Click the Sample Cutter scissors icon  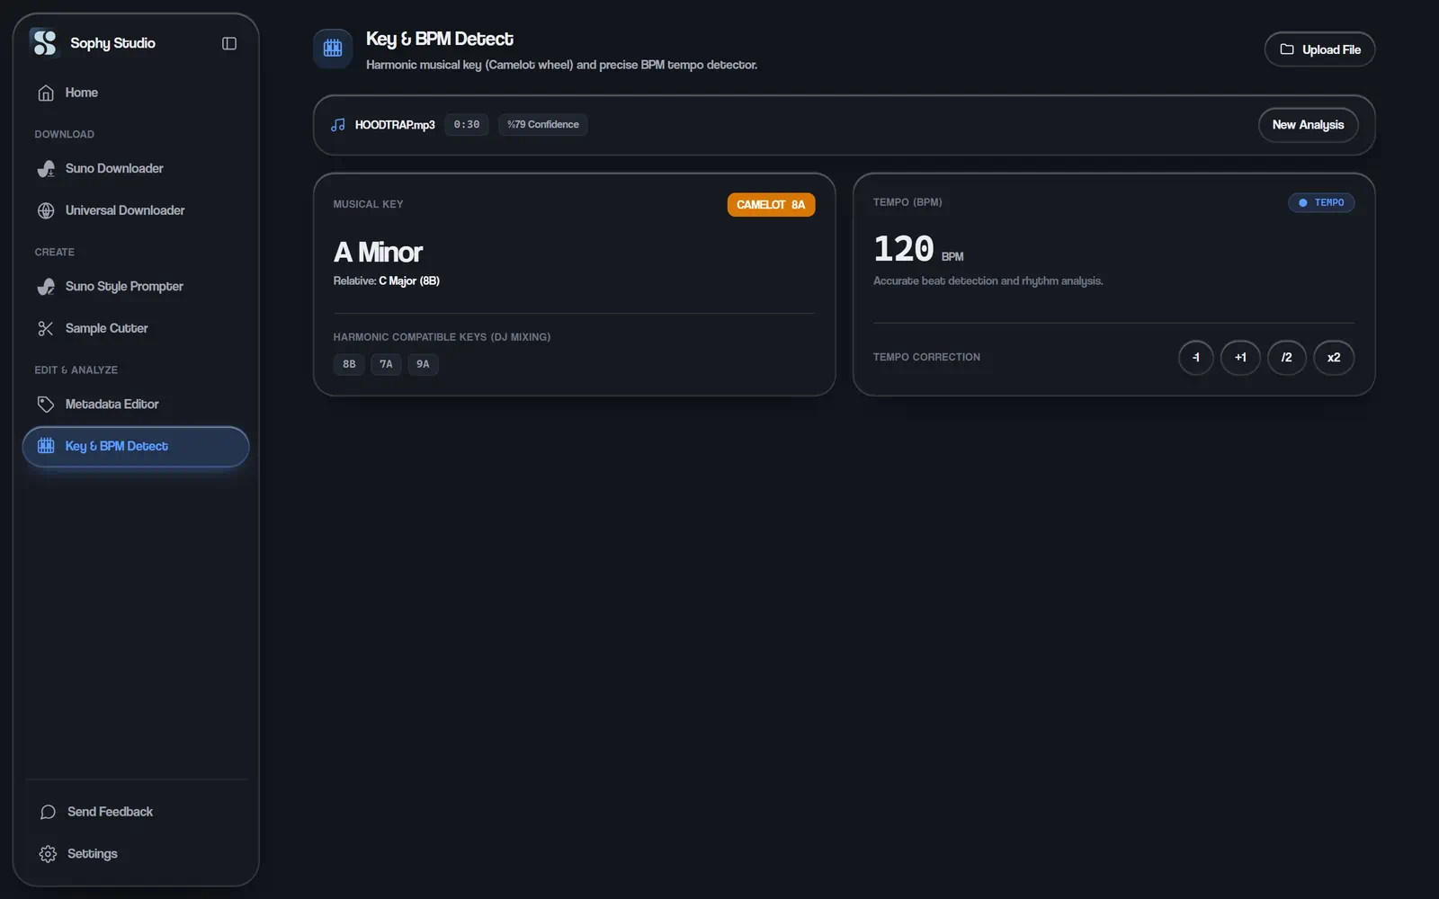pyautogui.click(x=46, y=328)
